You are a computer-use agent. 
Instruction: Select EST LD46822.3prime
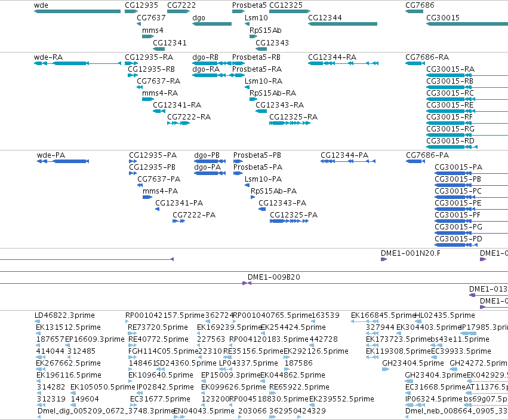click(37, 321)
